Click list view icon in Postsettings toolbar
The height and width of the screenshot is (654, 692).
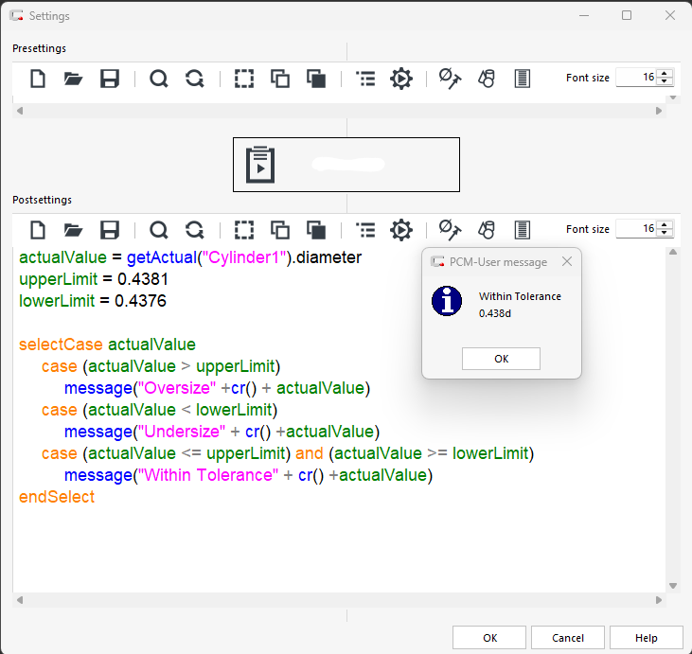pos(365,229)
